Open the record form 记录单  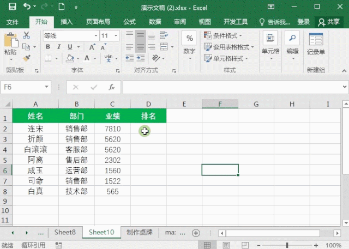click(316, 44)
